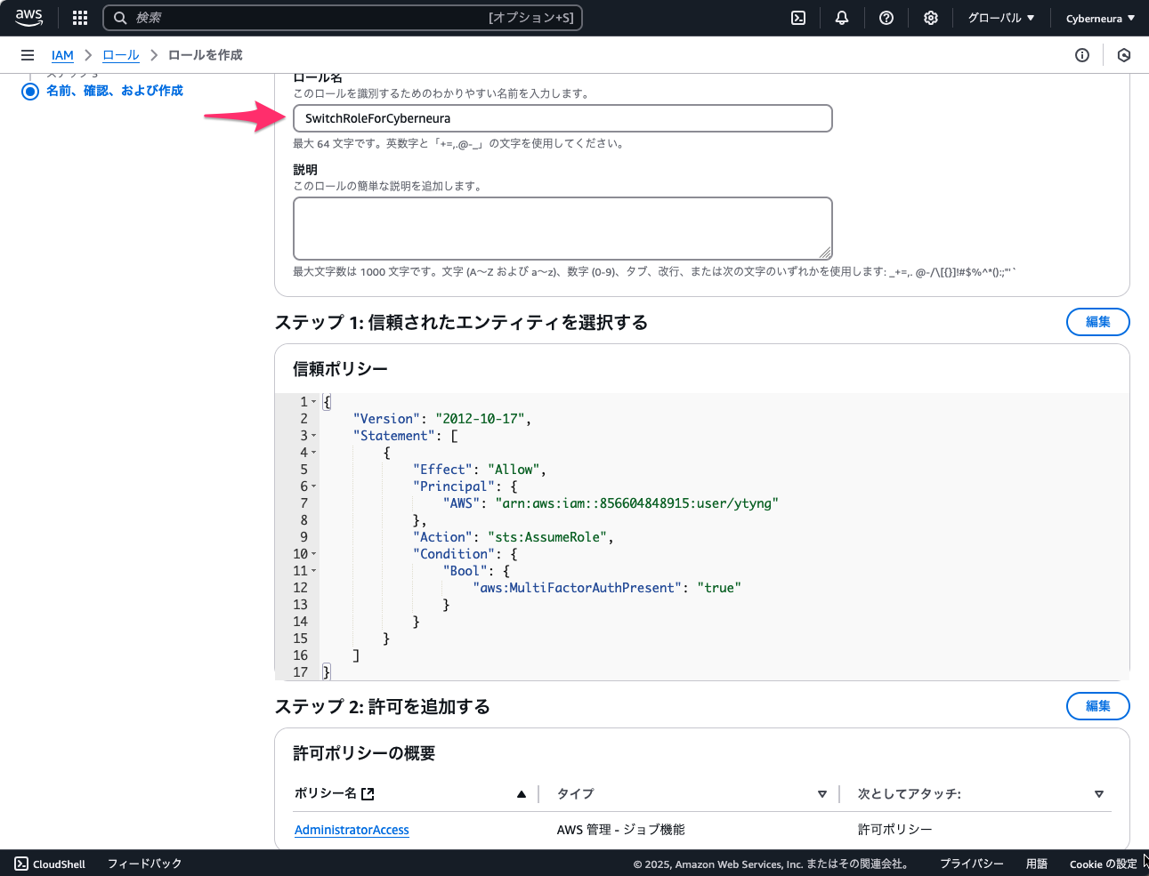1149x876 pixels.
Task: Open the AWS home logo
Action: click(x=28, y=18)
